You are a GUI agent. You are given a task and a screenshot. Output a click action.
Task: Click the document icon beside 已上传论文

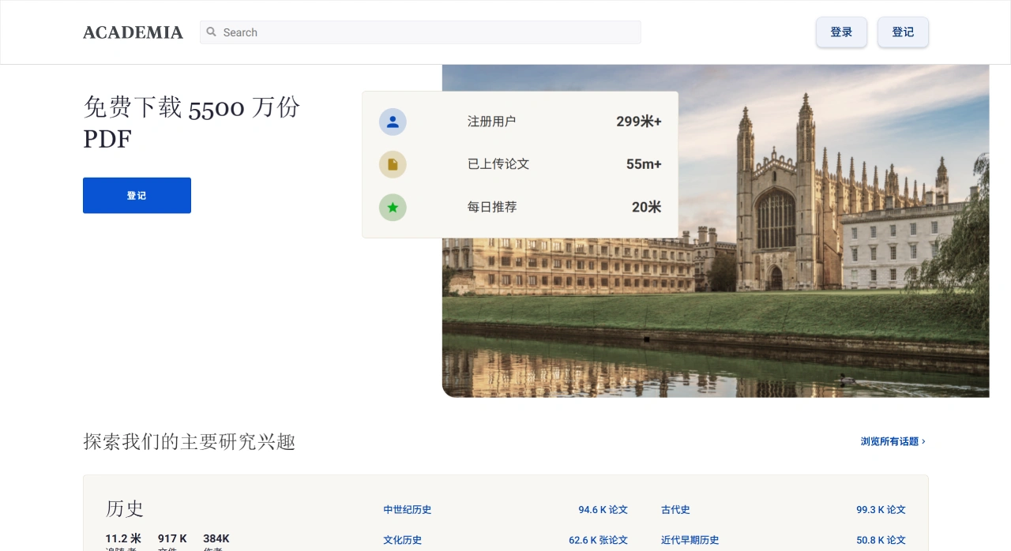click(x=393, y=164)
